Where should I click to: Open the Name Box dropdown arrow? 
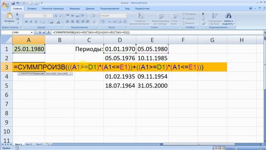(x=32, y=32)
